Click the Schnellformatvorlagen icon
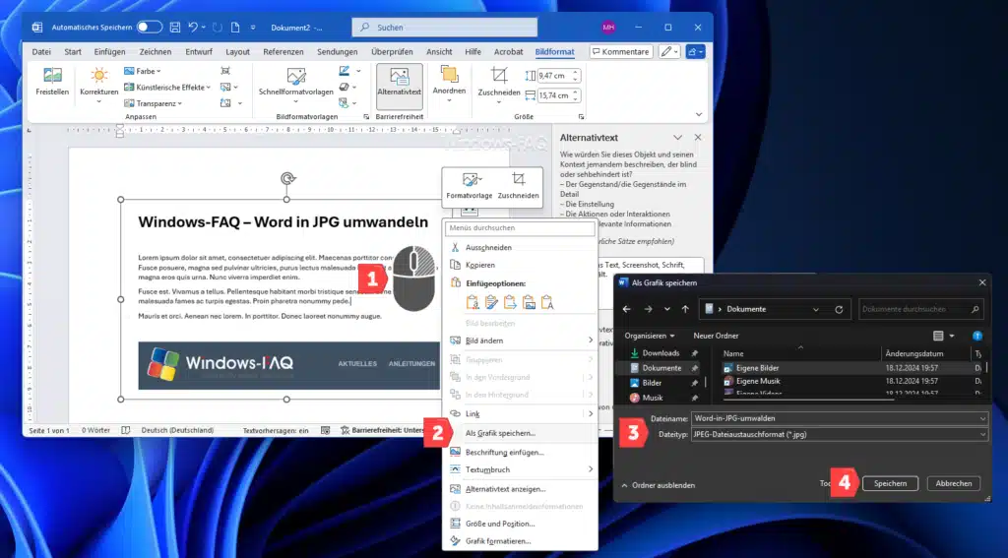Screen dimensions: 1008x558 [x=295, y=76]
